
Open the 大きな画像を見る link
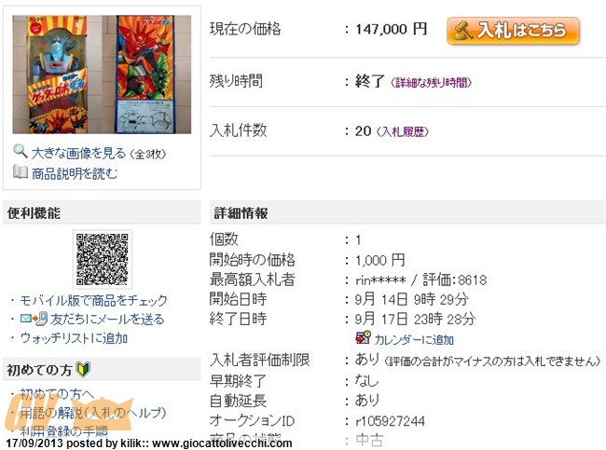coord(78,154)
